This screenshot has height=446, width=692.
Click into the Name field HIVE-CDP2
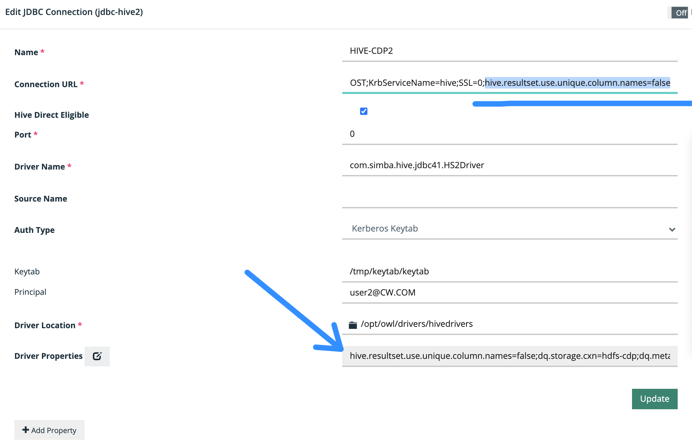509,51
